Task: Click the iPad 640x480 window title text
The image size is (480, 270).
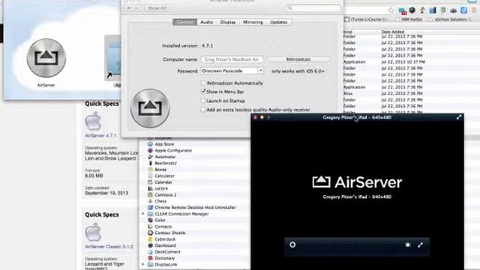Action: (x=357, y=118)
